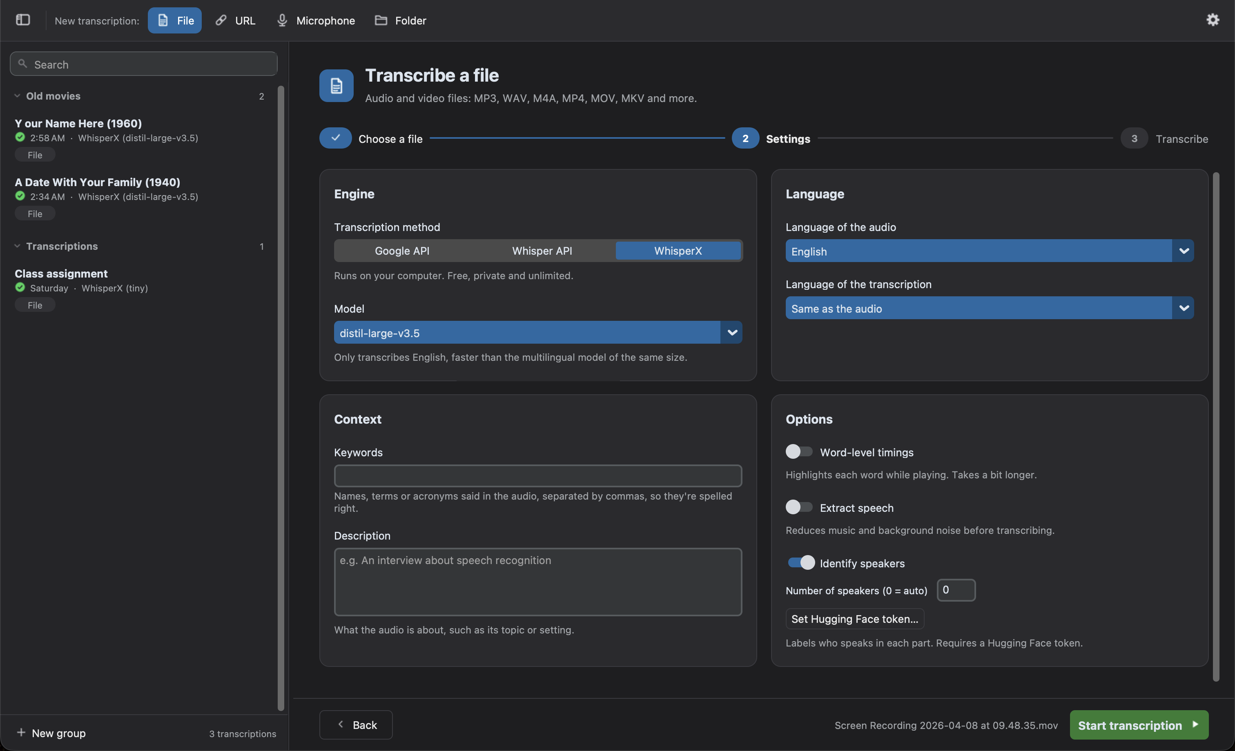Screen dimensions: 1235x751
Task: Click the settings panel vertical scrollbar
Action: point(1215,427)
